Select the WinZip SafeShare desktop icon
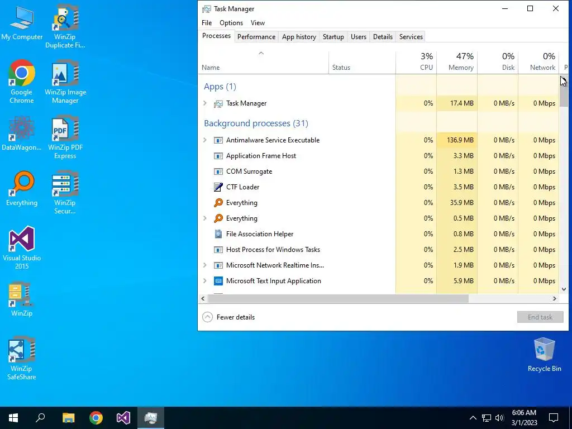Image resolution: width=572 pixels, height=429 pixels. coord(22,358)
